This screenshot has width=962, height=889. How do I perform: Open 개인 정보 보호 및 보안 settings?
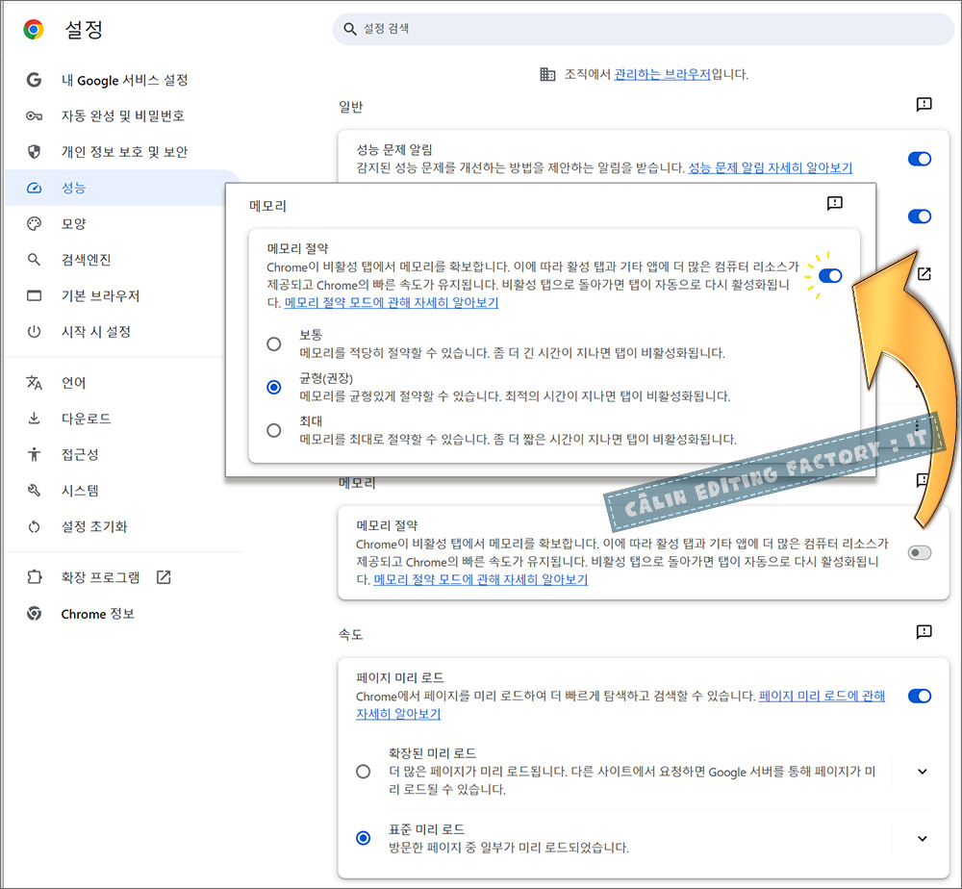tap(32, 152)
